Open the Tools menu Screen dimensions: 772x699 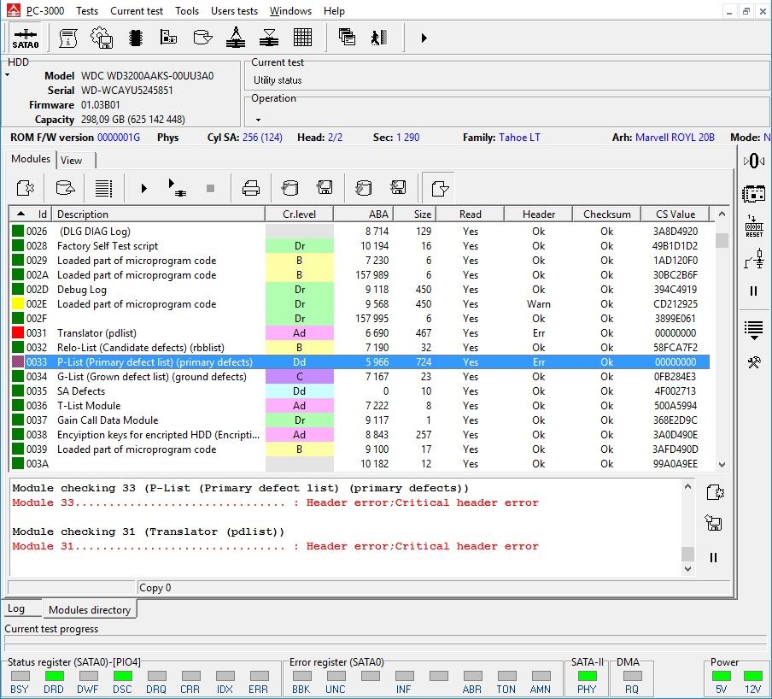[x=187, y=11]
